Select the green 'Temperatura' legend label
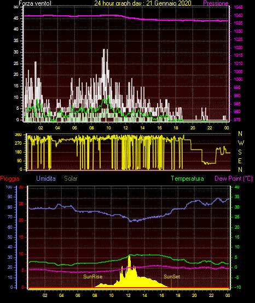 (x=188, y=179)
